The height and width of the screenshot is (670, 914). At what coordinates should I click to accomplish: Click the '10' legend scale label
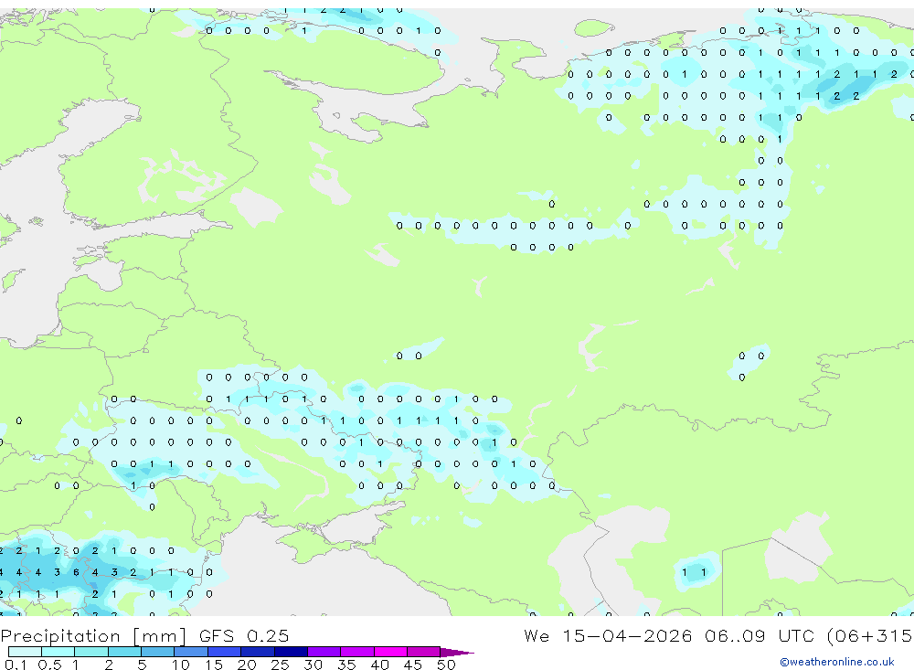pyautogui.click(x=181, y=665)
